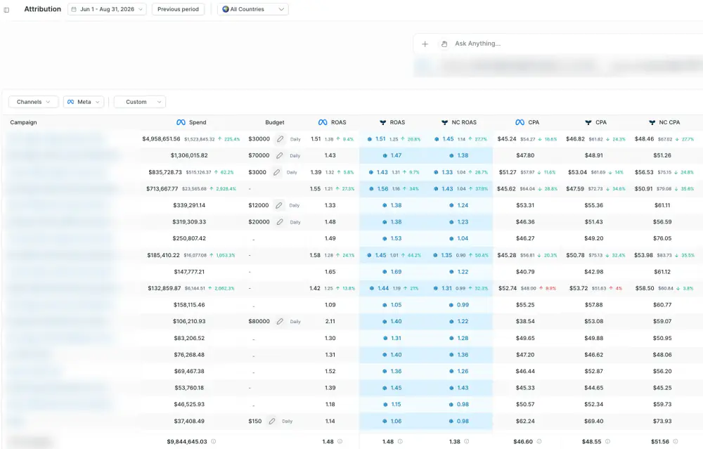Click info icon next to total spend $9,844,645.03
The width and height of the screenshot is (703, 449).
pos(214,441)
